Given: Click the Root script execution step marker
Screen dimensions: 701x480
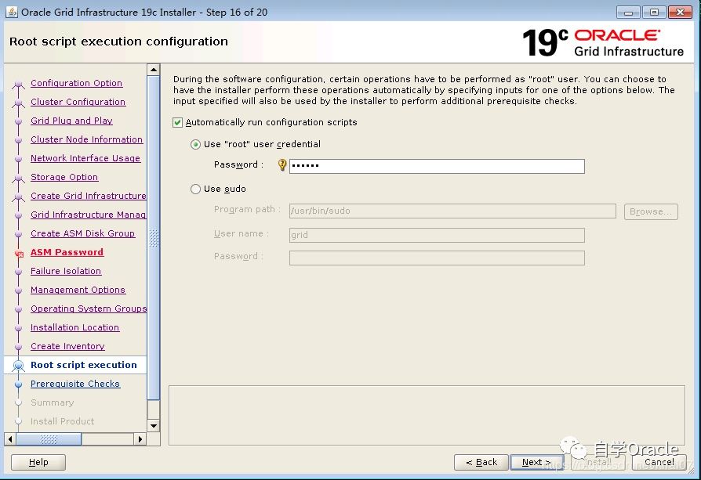Looking at the screenshot, I should coord(19,366).
